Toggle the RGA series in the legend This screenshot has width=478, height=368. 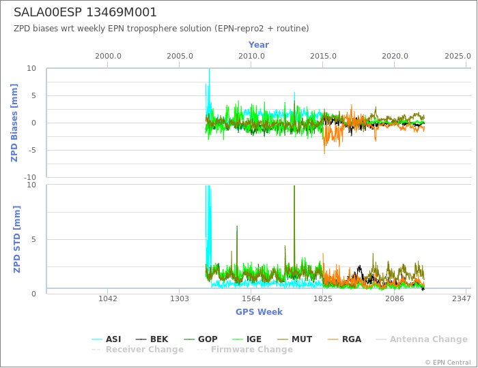click(344, 339)
